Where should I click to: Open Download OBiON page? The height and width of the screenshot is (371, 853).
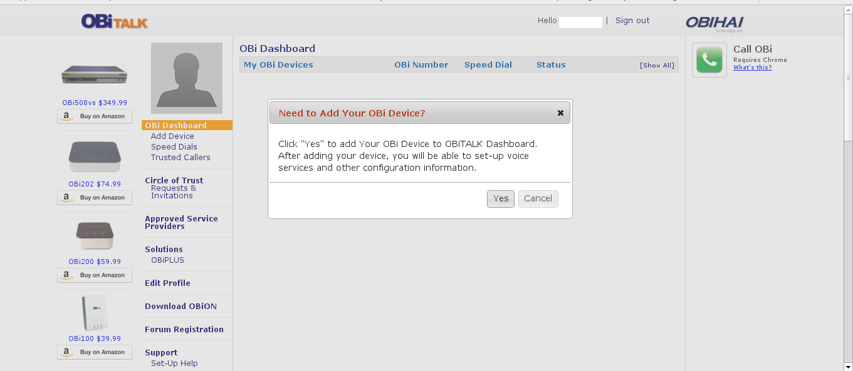[x=181, y=307]
